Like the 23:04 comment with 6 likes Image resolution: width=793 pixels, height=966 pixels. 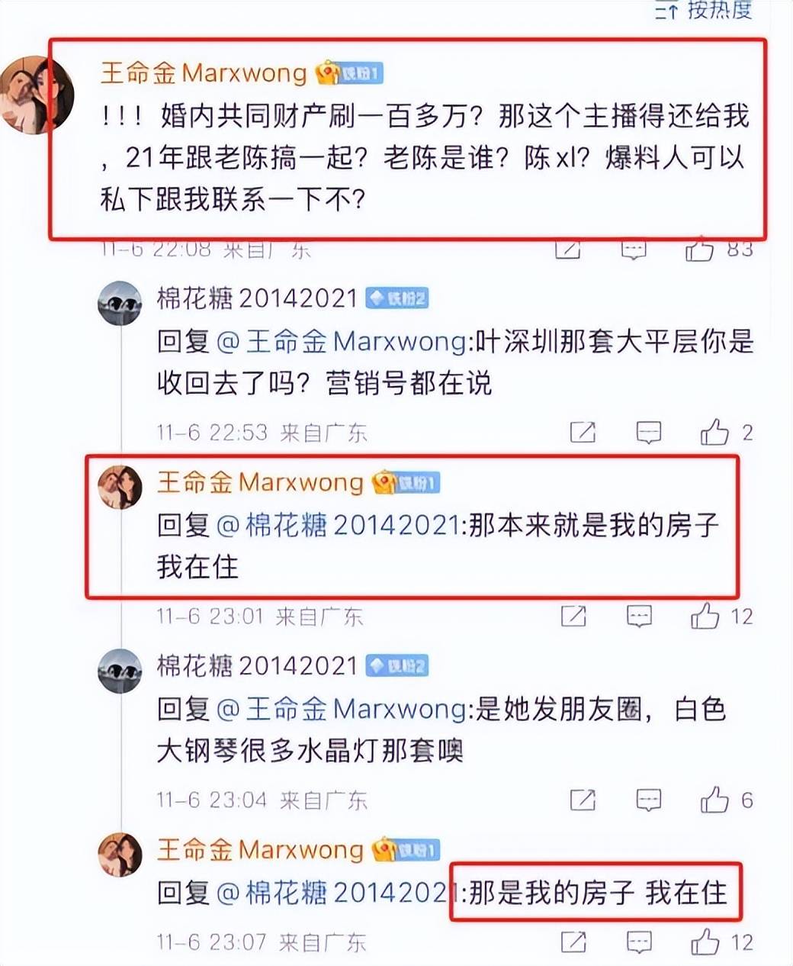(714, 800)
